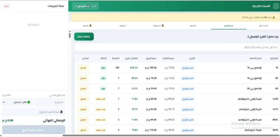This screenshot has width=280, height=137.
Task: Click تعديل for barcode 66 row
Action: point(83,89)
